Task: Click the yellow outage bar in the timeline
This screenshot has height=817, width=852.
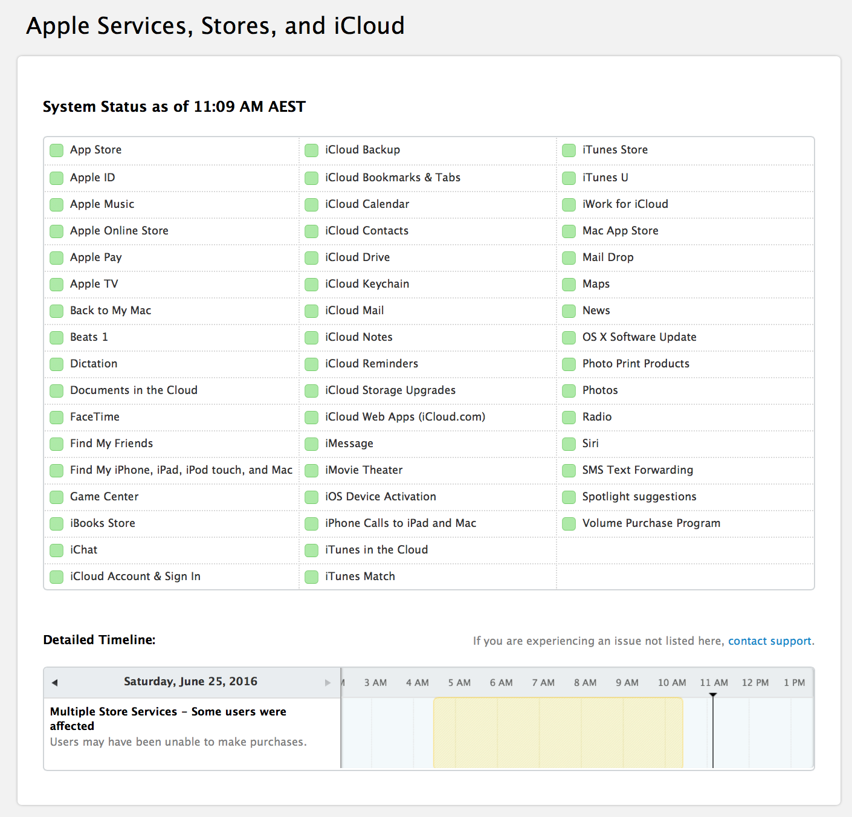Action: point(558,732)
